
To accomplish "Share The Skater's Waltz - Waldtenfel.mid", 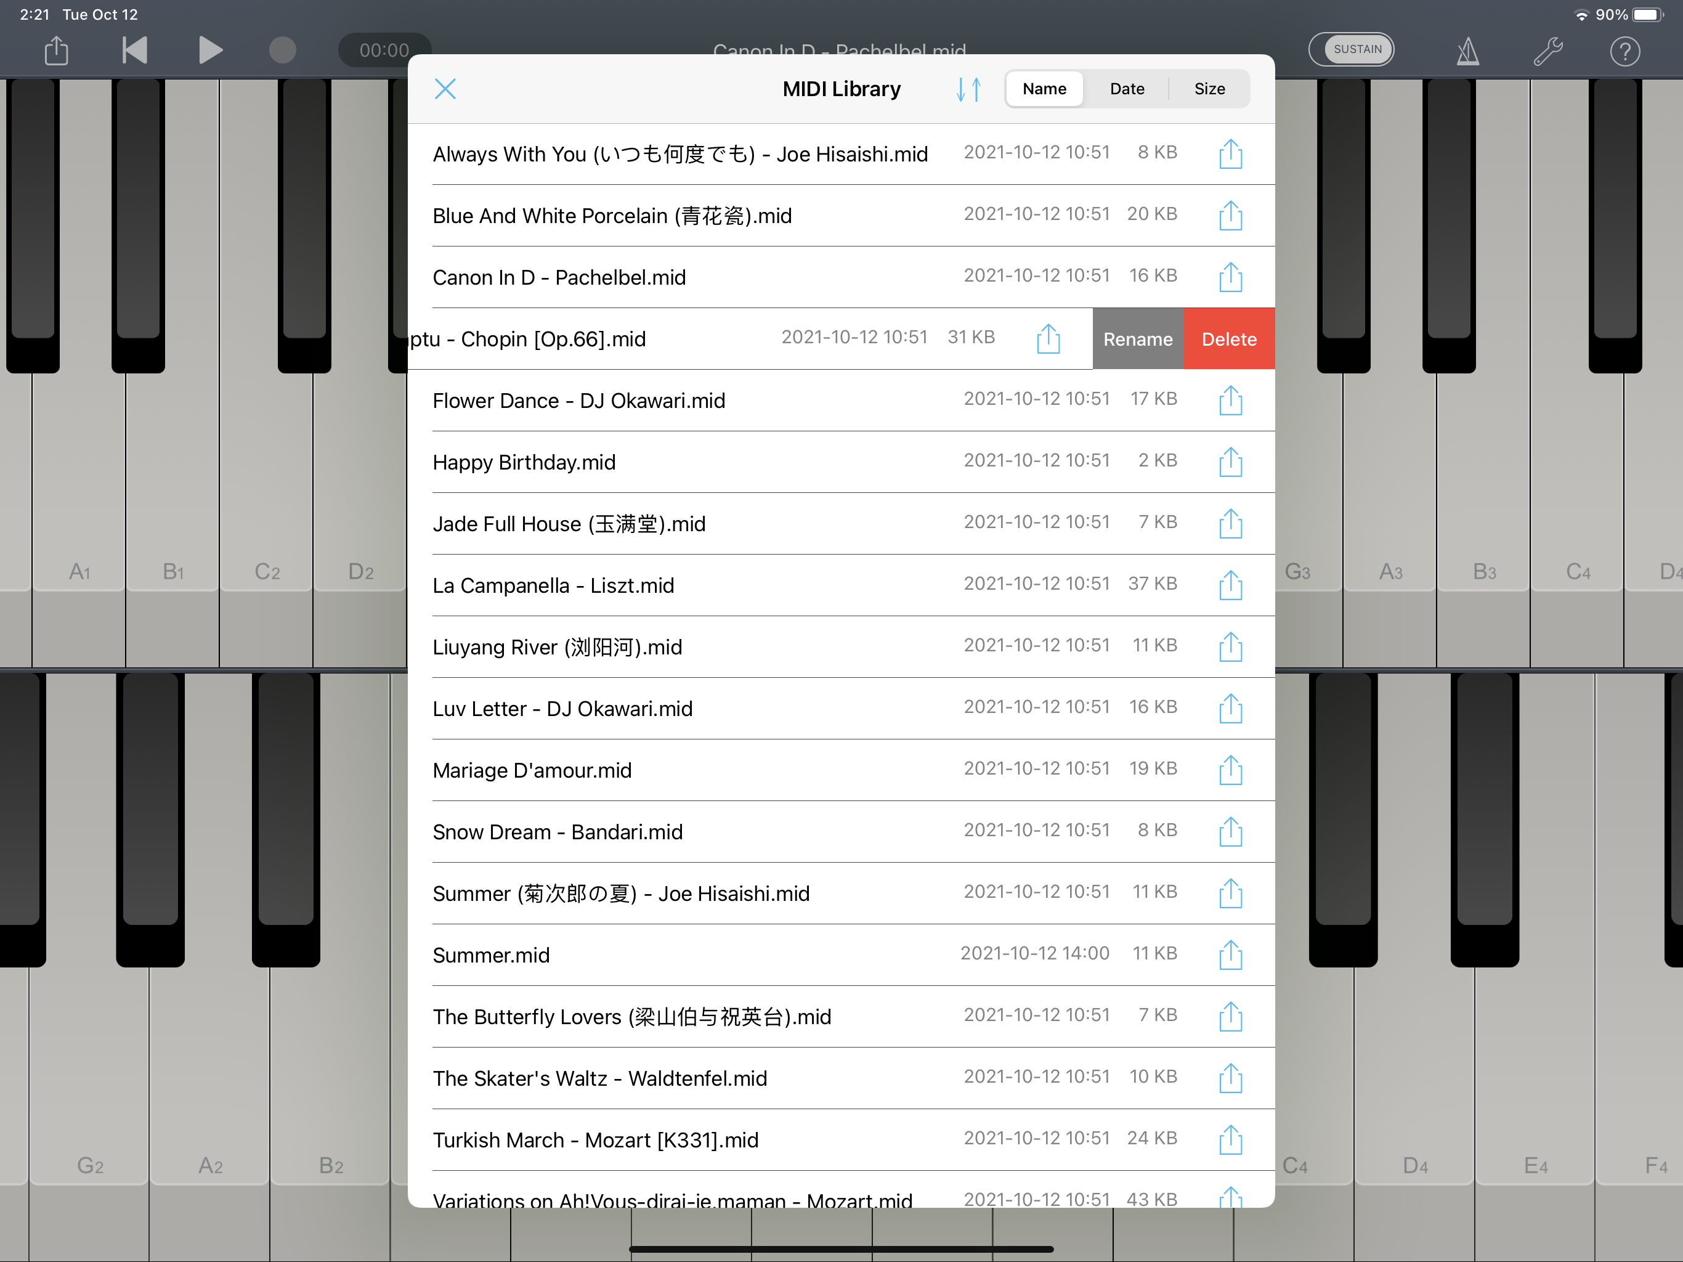I will (x=1230, y=1078).
